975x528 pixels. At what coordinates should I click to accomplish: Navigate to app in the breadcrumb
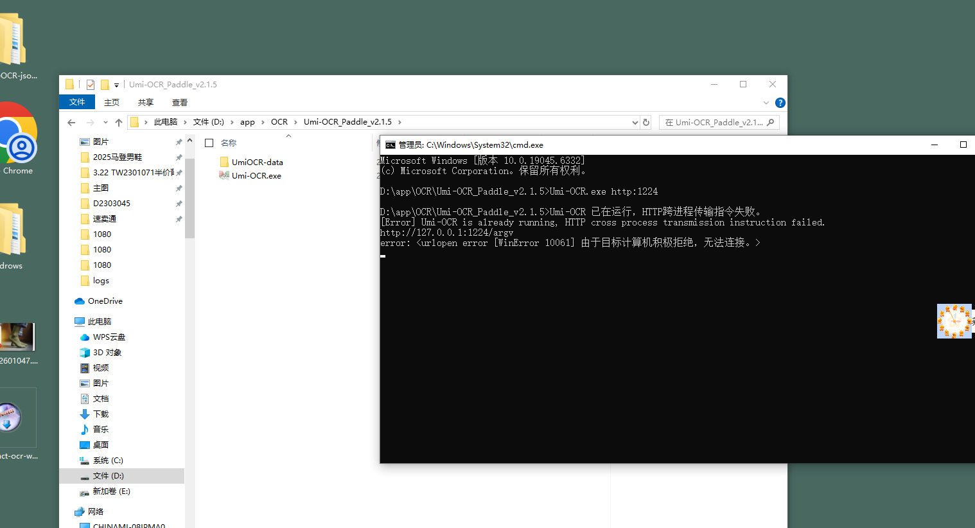(247, 122)
